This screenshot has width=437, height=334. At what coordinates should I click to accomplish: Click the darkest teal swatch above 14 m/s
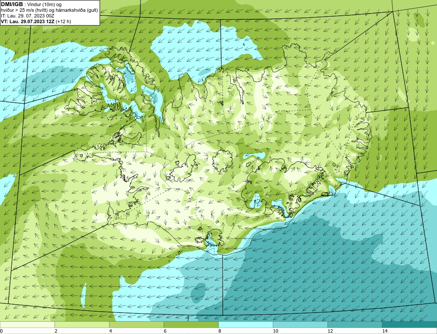410,324
